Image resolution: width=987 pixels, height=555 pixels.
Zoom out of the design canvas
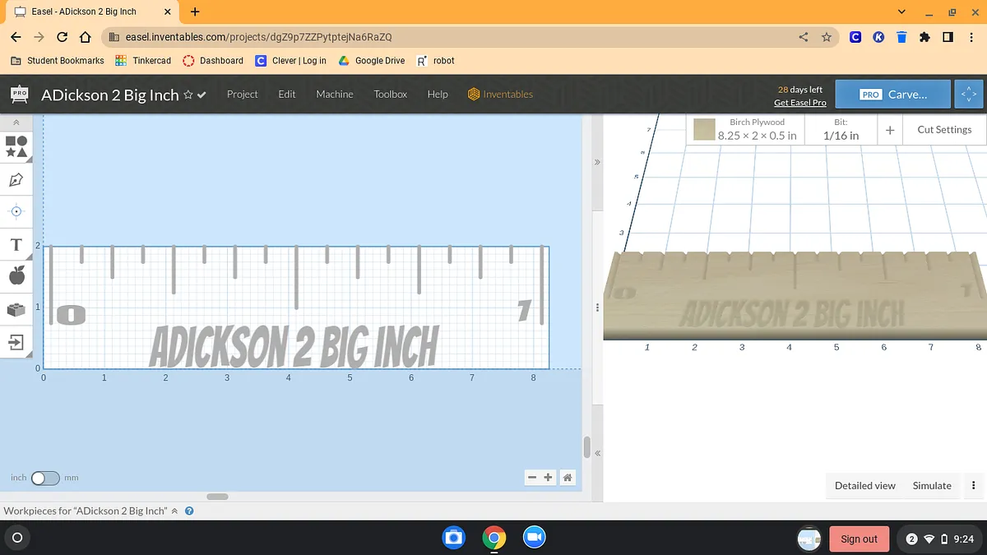click(x=532, y=477)
